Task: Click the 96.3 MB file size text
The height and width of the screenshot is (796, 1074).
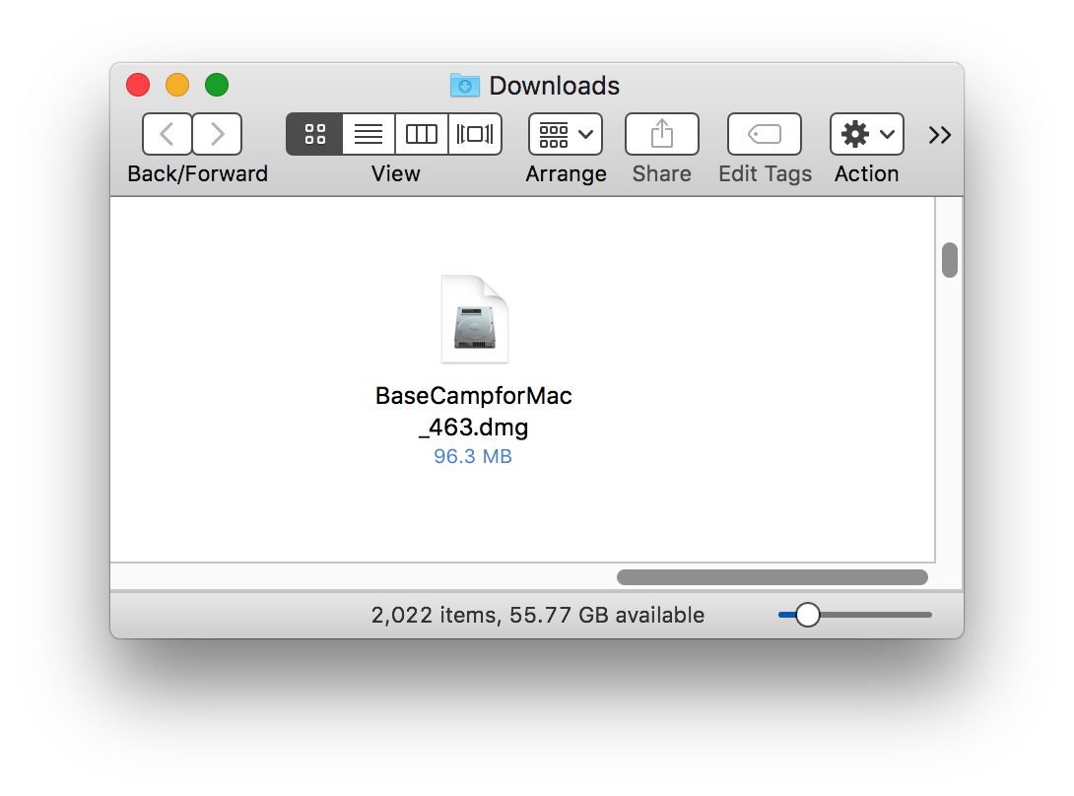Action: point(473,456)
